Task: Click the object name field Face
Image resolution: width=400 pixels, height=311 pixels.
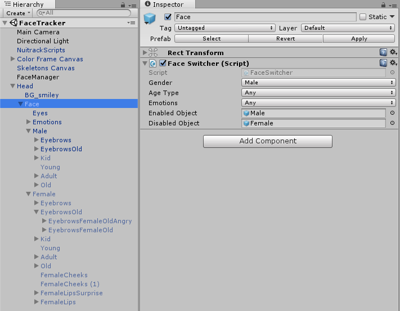Action: point(266,17)
